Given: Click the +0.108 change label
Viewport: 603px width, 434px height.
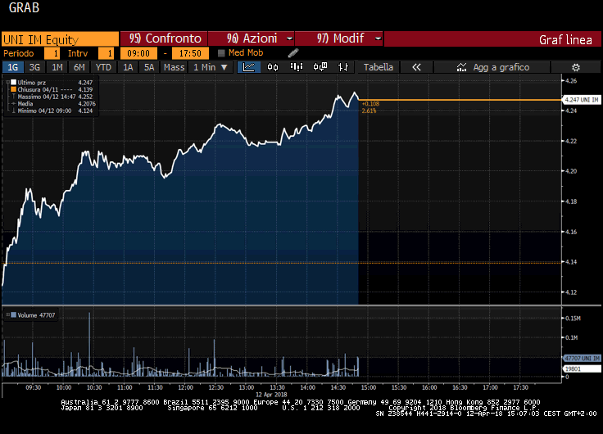Looking at the screenshot, I should 370,104.
